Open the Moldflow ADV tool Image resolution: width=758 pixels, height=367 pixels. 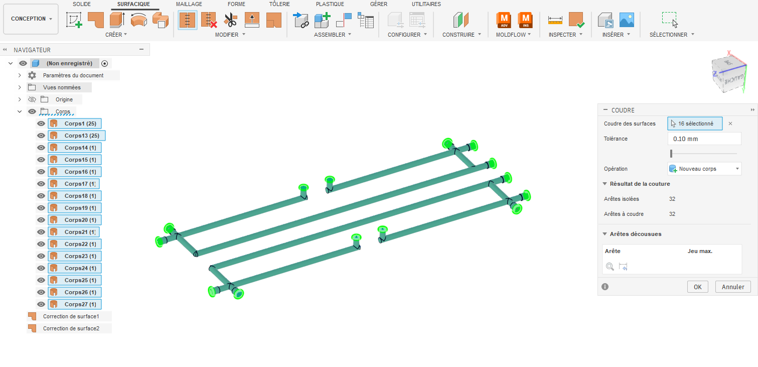point(504,20)
